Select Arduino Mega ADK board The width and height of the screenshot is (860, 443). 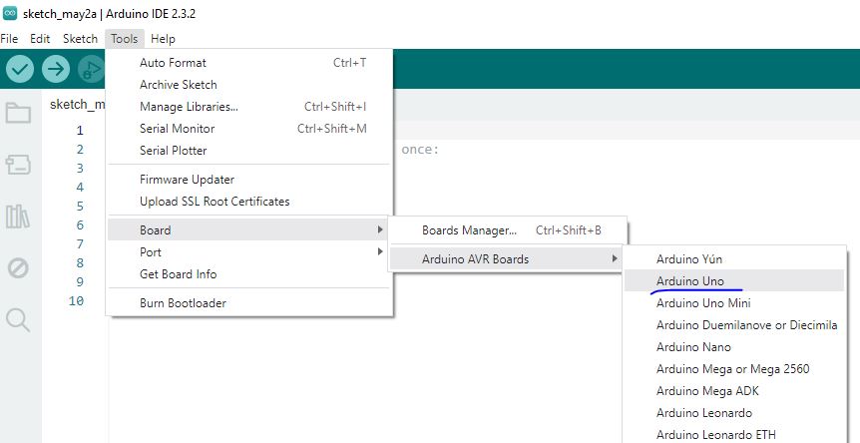coord(735,391)
